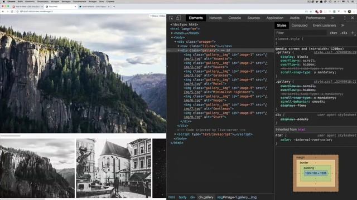Select div.gallery in the breadcrumb bar
The height and width of the screenshot is (200, 357).
206,197
